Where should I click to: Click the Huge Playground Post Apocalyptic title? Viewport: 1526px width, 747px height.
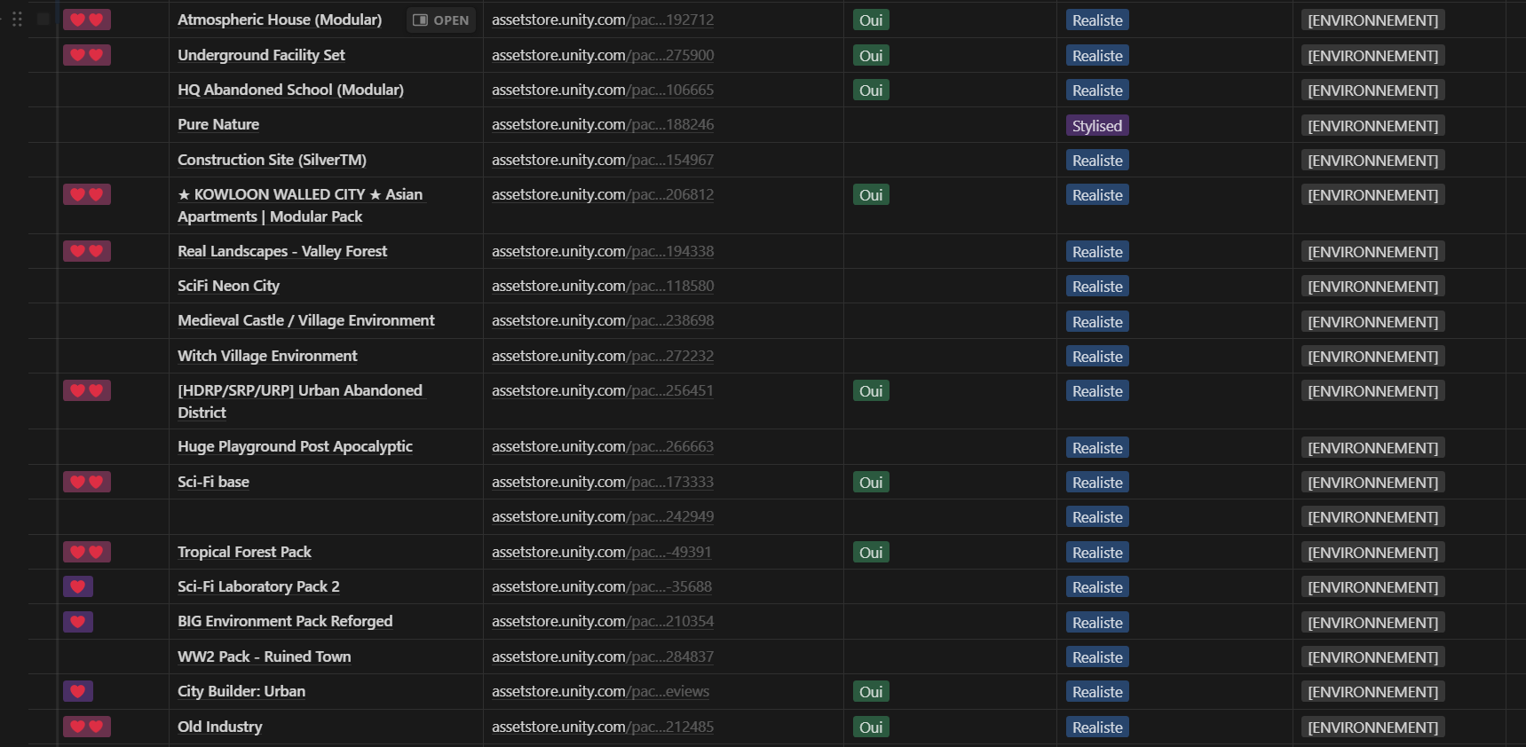point(295,446)
